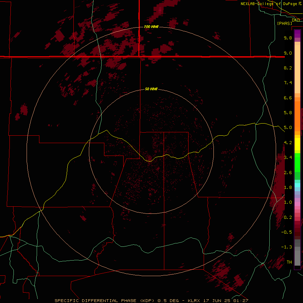
Task: Pick the yellow segment of the color bar
Action: pyautogui.click(x=297, y=144)
